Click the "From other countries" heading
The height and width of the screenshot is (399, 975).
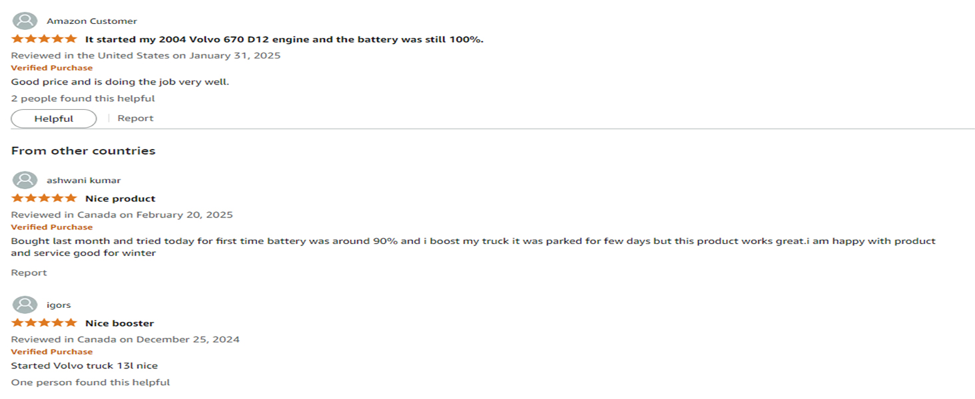83,151
